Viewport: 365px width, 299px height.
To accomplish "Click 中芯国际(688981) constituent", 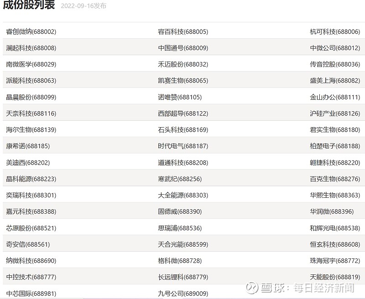I will 31,294.
